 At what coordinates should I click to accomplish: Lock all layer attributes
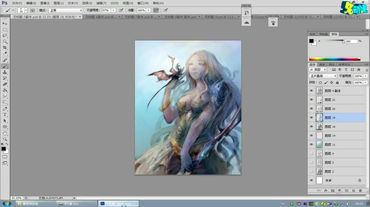[x=337, y=83]
